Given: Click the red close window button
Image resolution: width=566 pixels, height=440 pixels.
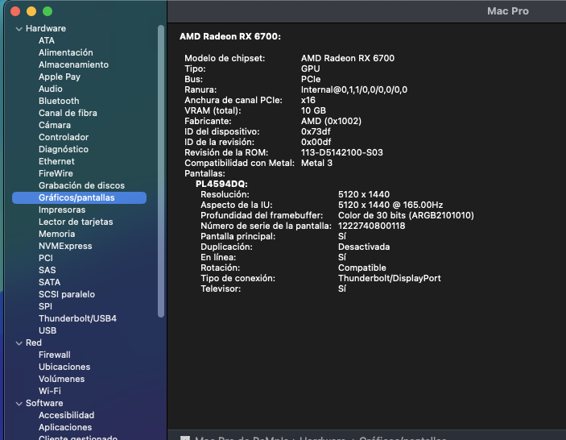Looking at the screenshot, I should (x=15, y=11).
